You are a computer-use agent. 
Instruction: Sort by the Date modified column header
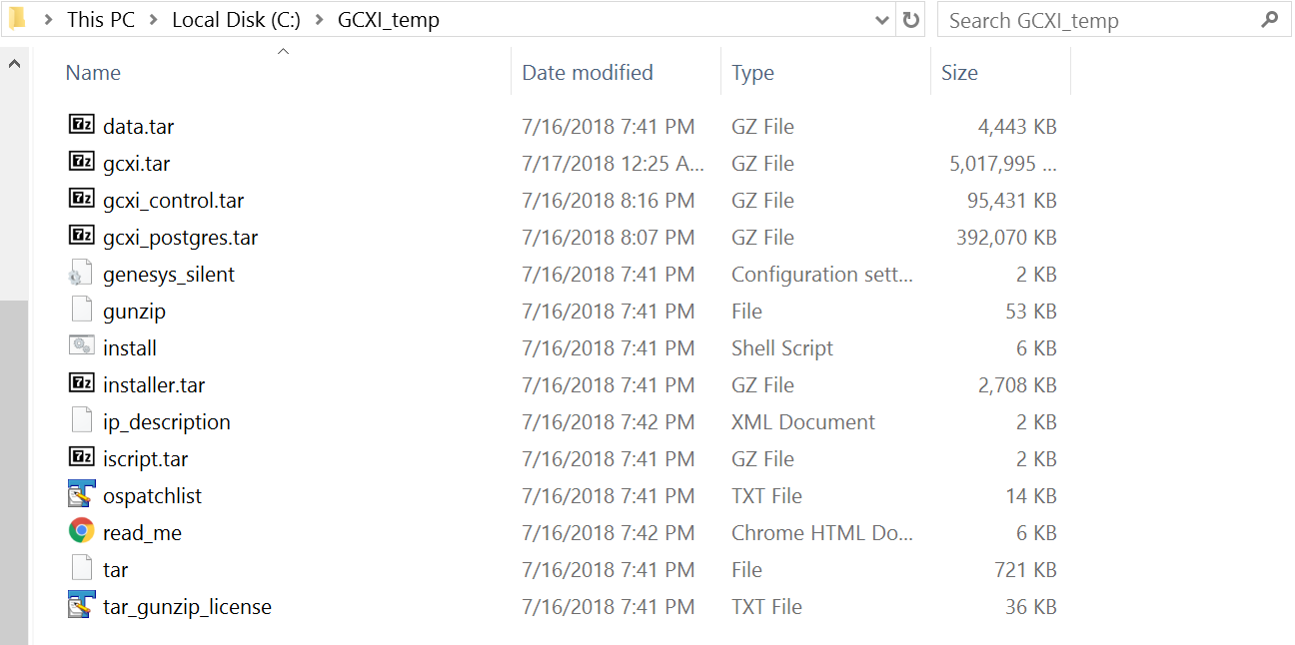(588, 73)
